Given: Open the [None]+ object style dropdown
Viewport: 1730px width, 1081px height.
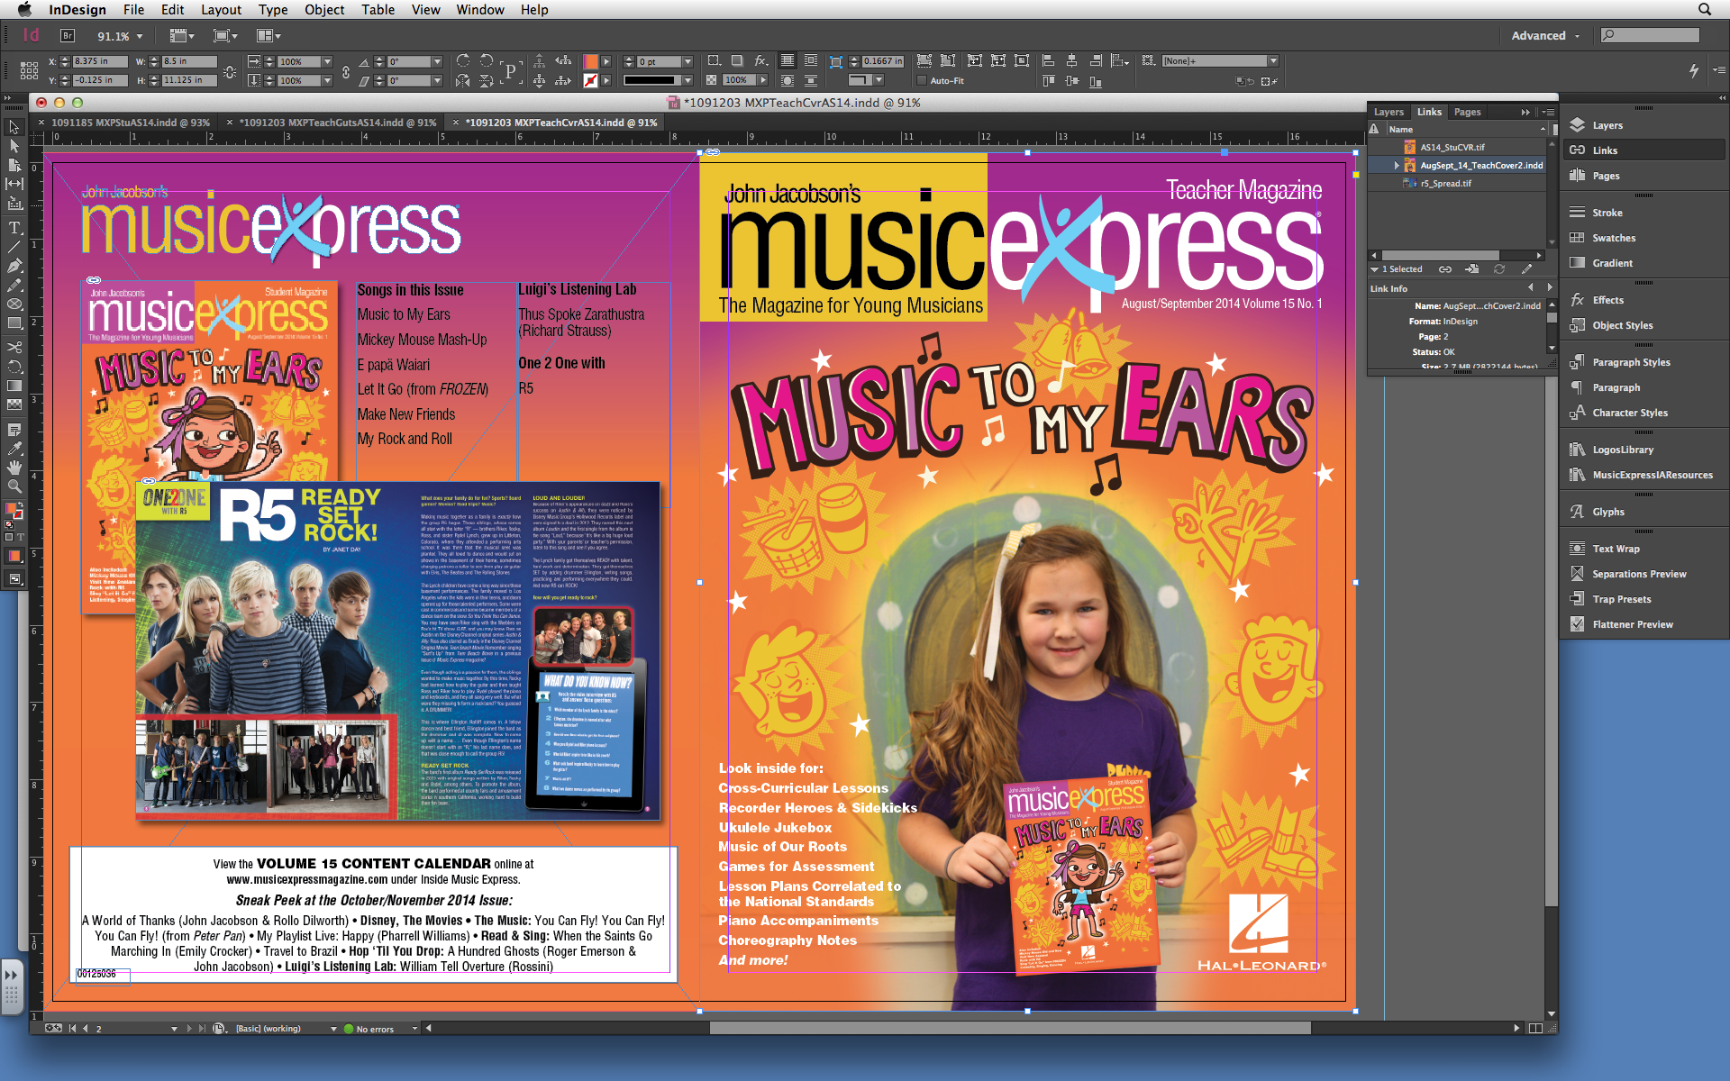Looking at the screenshot, I should click(1273, 61).
